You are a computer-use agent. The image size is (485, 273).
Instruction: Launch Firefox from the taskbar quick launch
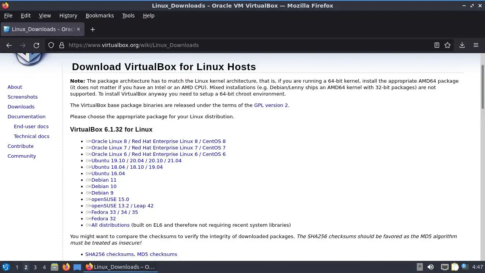(66, 267)
